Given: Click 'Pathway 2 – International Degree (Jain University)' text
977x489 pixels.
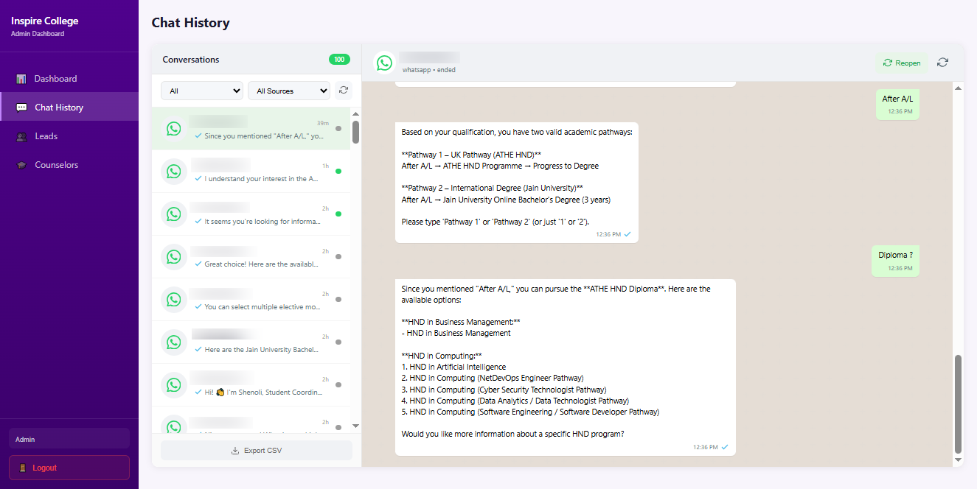Looking at the screenshot, I should click(x=493, y=189).
